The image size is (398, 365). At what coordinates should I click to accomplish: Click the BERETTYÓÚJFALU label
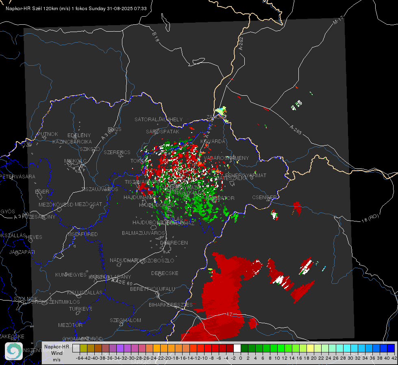[x=152, y=289]
